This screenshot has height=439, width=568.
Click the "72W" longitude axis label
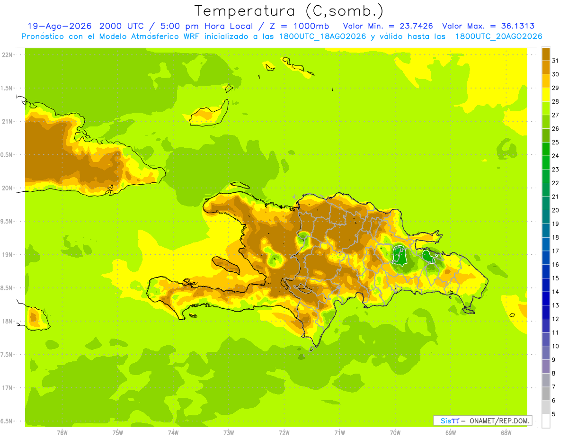click(284, 432)
